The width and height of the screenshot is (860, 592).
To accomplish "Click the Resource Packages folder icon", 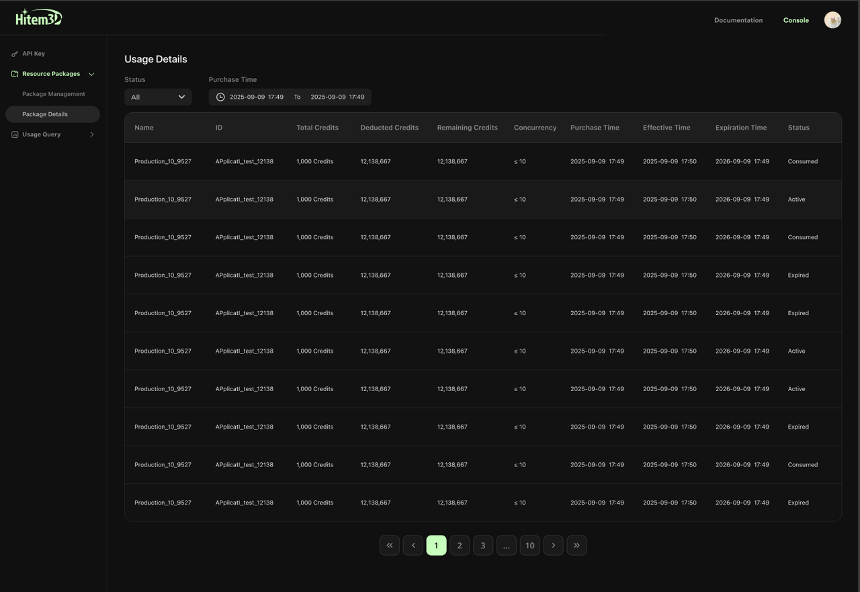I will (x=15, y=74).
